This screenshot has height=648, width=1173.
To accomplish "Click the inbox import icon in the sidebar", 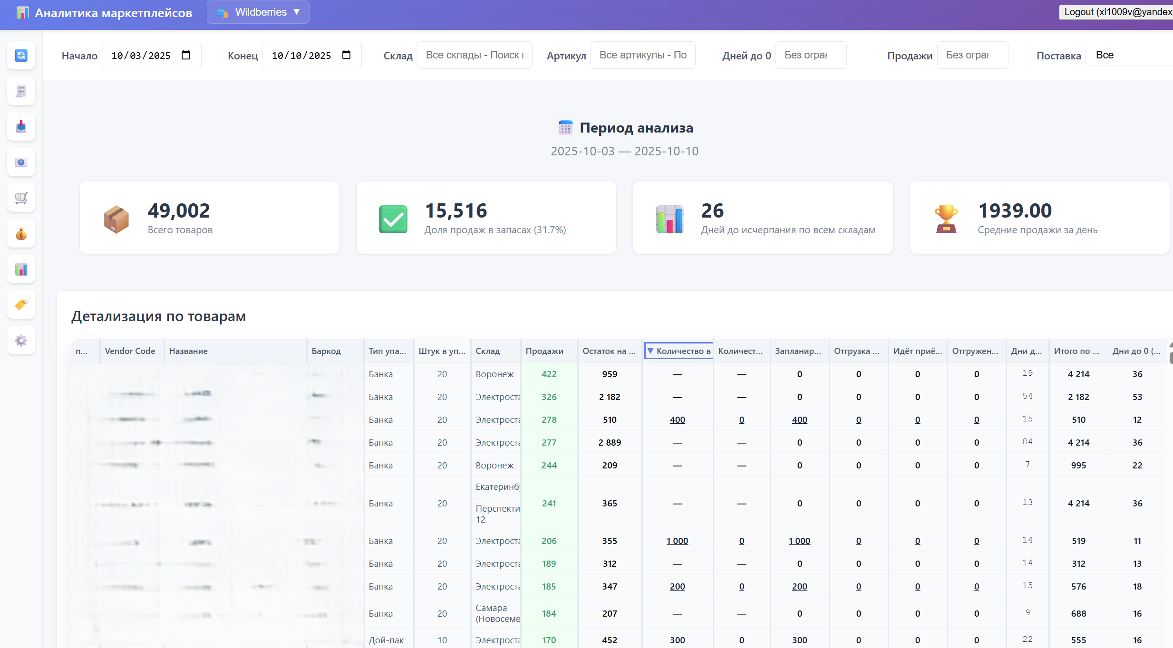I will pyautogui.click(x=21, y=126).
